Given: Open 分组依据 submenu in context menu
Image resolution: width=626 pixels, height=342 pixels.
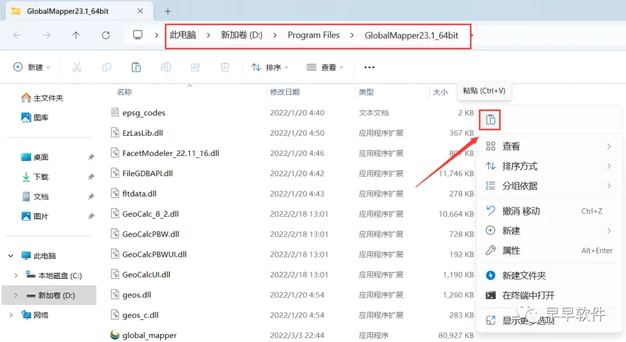Looking at the screenshot, I should [x=549, y=185].
